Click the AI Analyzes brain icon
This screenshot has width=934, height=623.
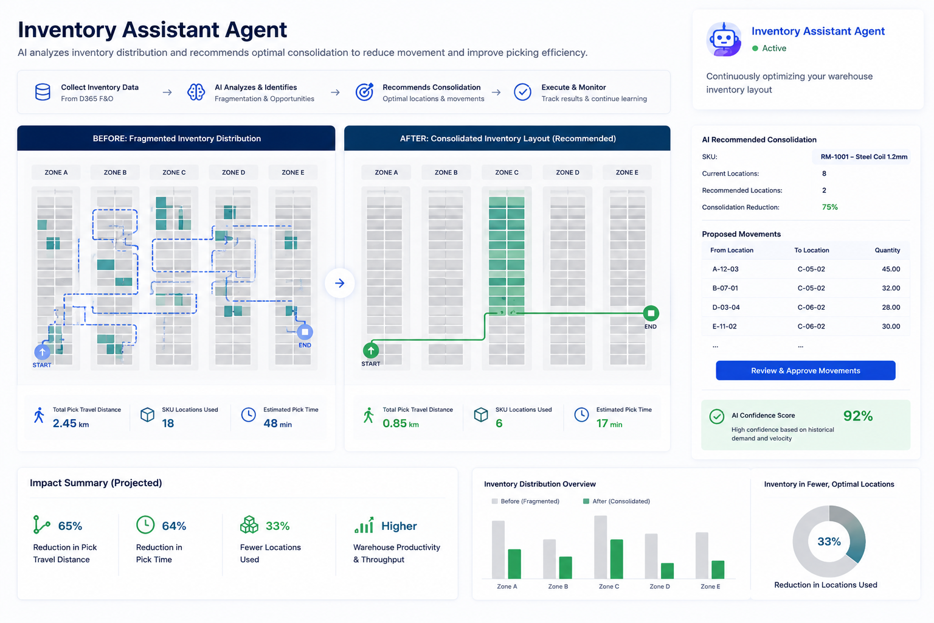[x=196, y=92]
